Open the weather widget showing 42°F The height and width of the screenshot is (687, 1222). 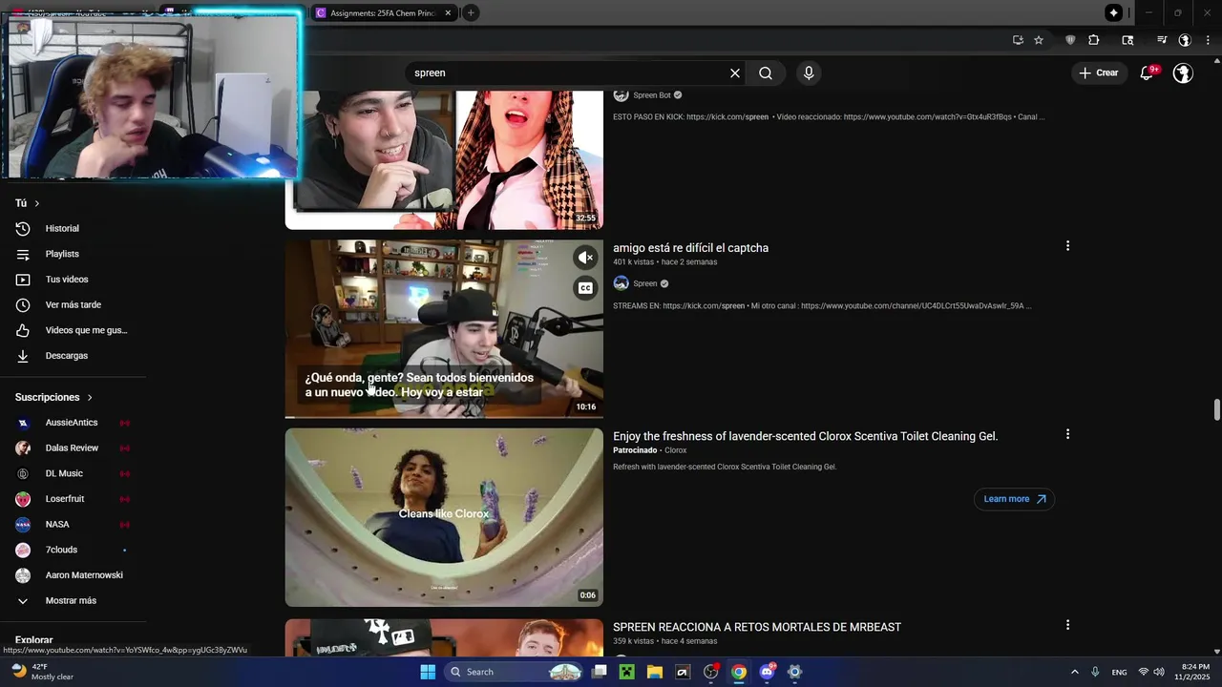[x=43, y=672]
